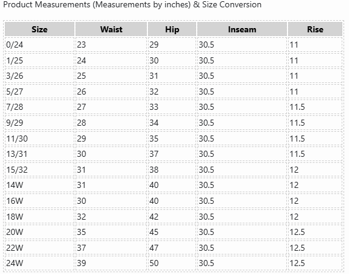The height and width of the screenshot is (274, 349).
Task: Select waist value 23 in first row
Action: [111, 45]
